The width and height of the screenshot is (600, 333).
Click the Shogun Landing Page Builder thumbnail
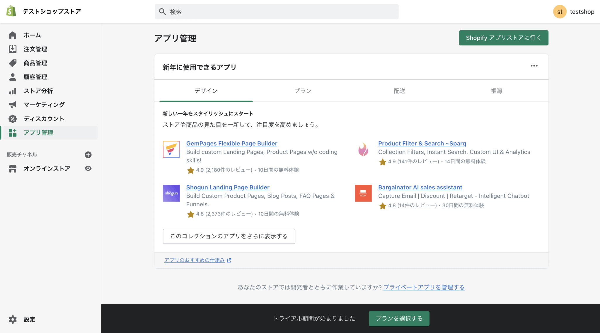[171, 193]
